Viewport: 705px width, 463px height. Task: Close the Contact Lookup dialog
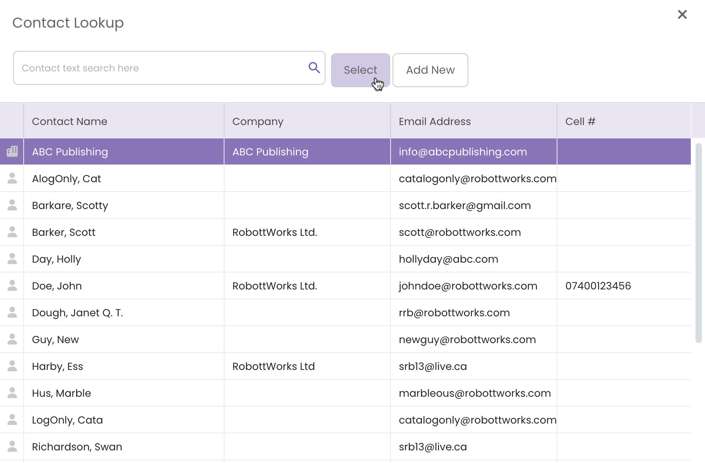[x=682, y=15]
